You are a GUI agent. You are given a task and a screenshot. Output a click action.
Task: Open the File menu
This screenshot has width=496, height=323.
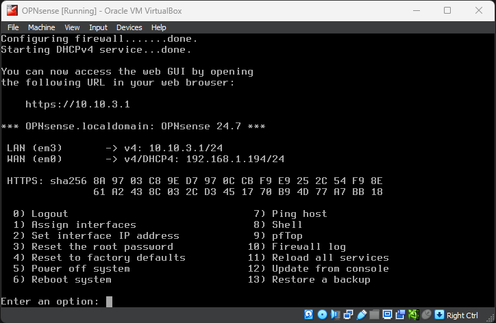[x=13, y=27]
